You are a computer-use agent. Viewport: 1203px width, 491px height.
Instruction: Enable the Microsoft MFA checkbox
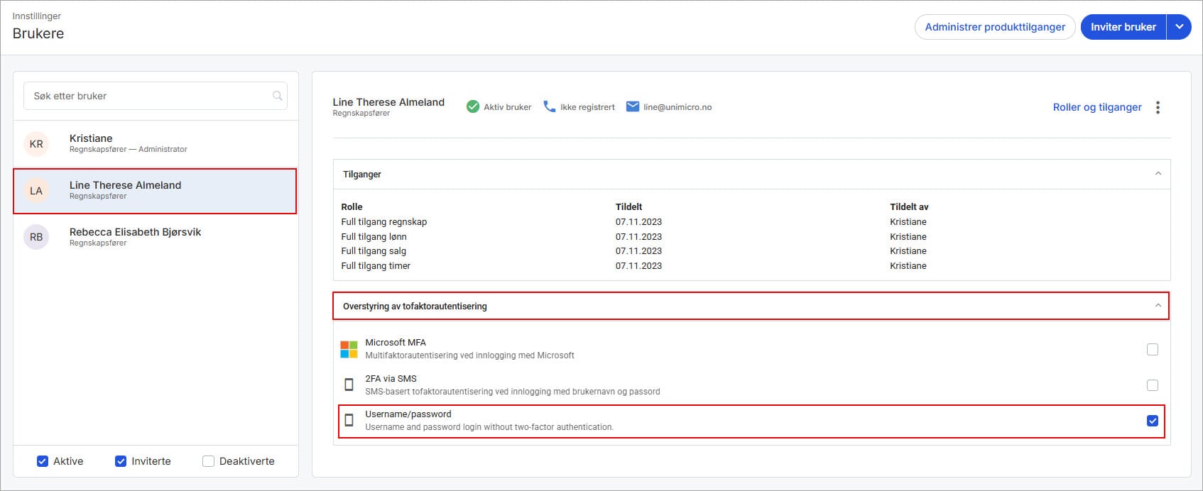1153,349
